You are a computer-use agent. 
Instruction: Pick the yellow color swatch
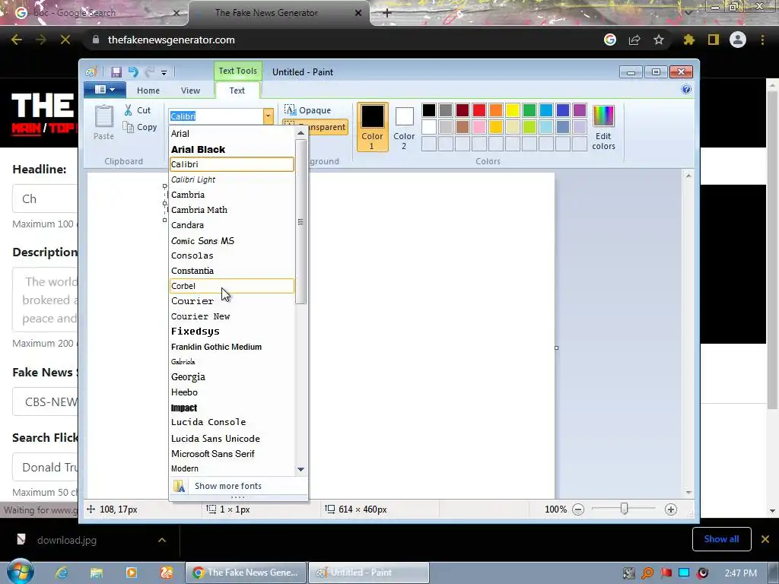coord(513,110)
